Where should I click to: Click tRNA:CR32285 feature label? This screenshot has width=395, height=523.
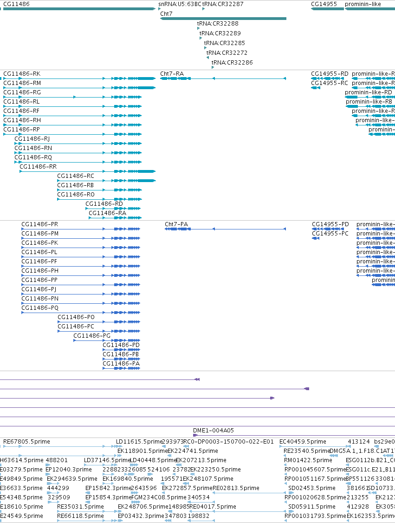point(224,43)
